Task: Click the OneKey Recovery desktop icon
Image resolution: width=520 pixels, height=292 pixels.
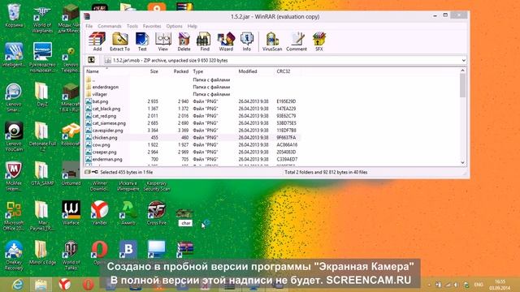Action: [x=14, y=255]
